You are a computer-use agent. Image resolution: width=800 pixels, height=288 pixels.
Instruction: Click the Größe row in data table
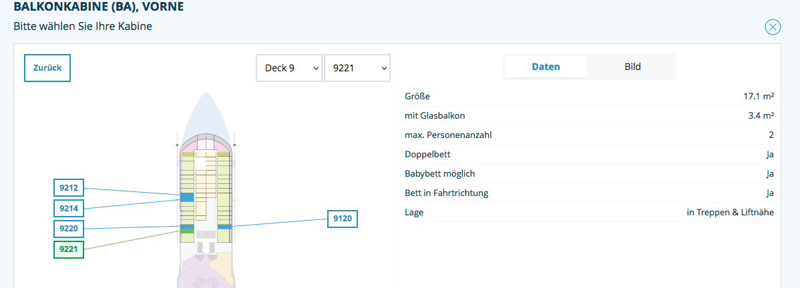coord(589,97)
